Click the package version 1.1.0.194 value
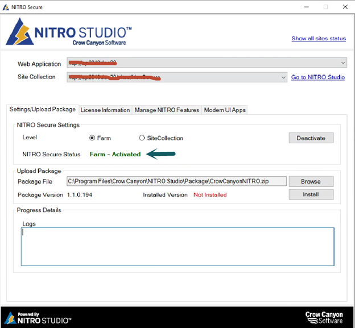Screen dimensions: 355x328 click(80, 195)
